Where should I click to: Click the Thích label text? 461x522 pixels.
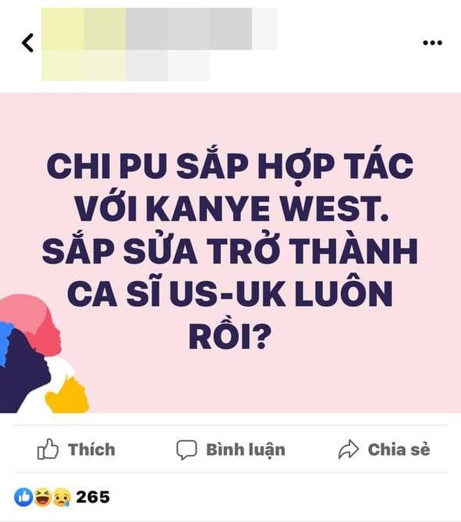[92, 449]
